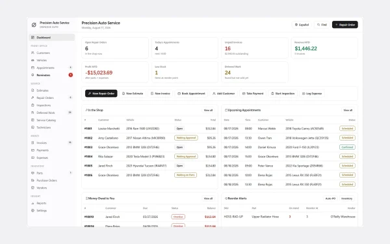Select Owen Tran appointment row
Image resolution: width=390 pixels, height=244 pixels.
pos(289,138)
